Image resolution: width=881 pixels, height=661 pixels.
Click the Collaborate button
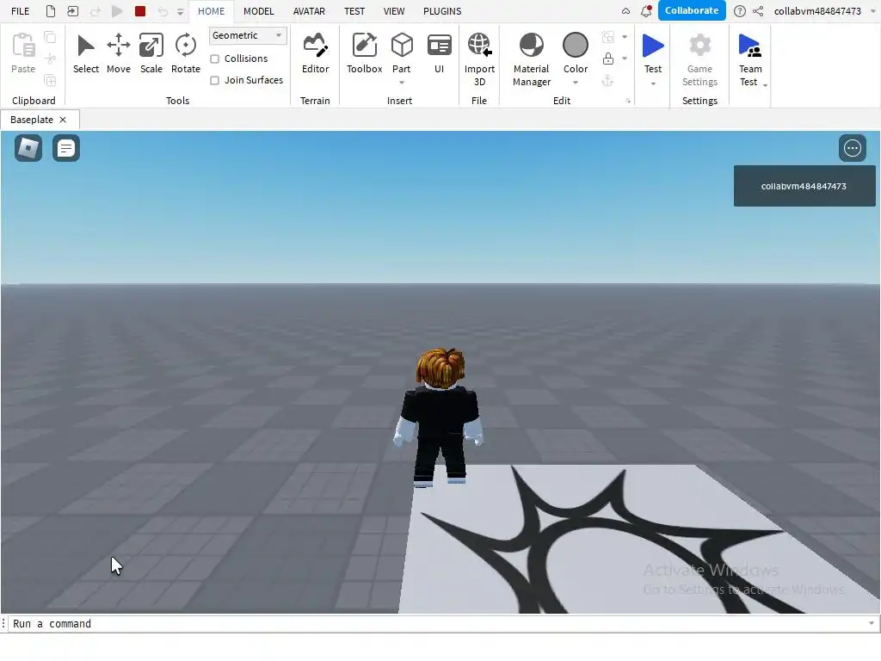692,10
